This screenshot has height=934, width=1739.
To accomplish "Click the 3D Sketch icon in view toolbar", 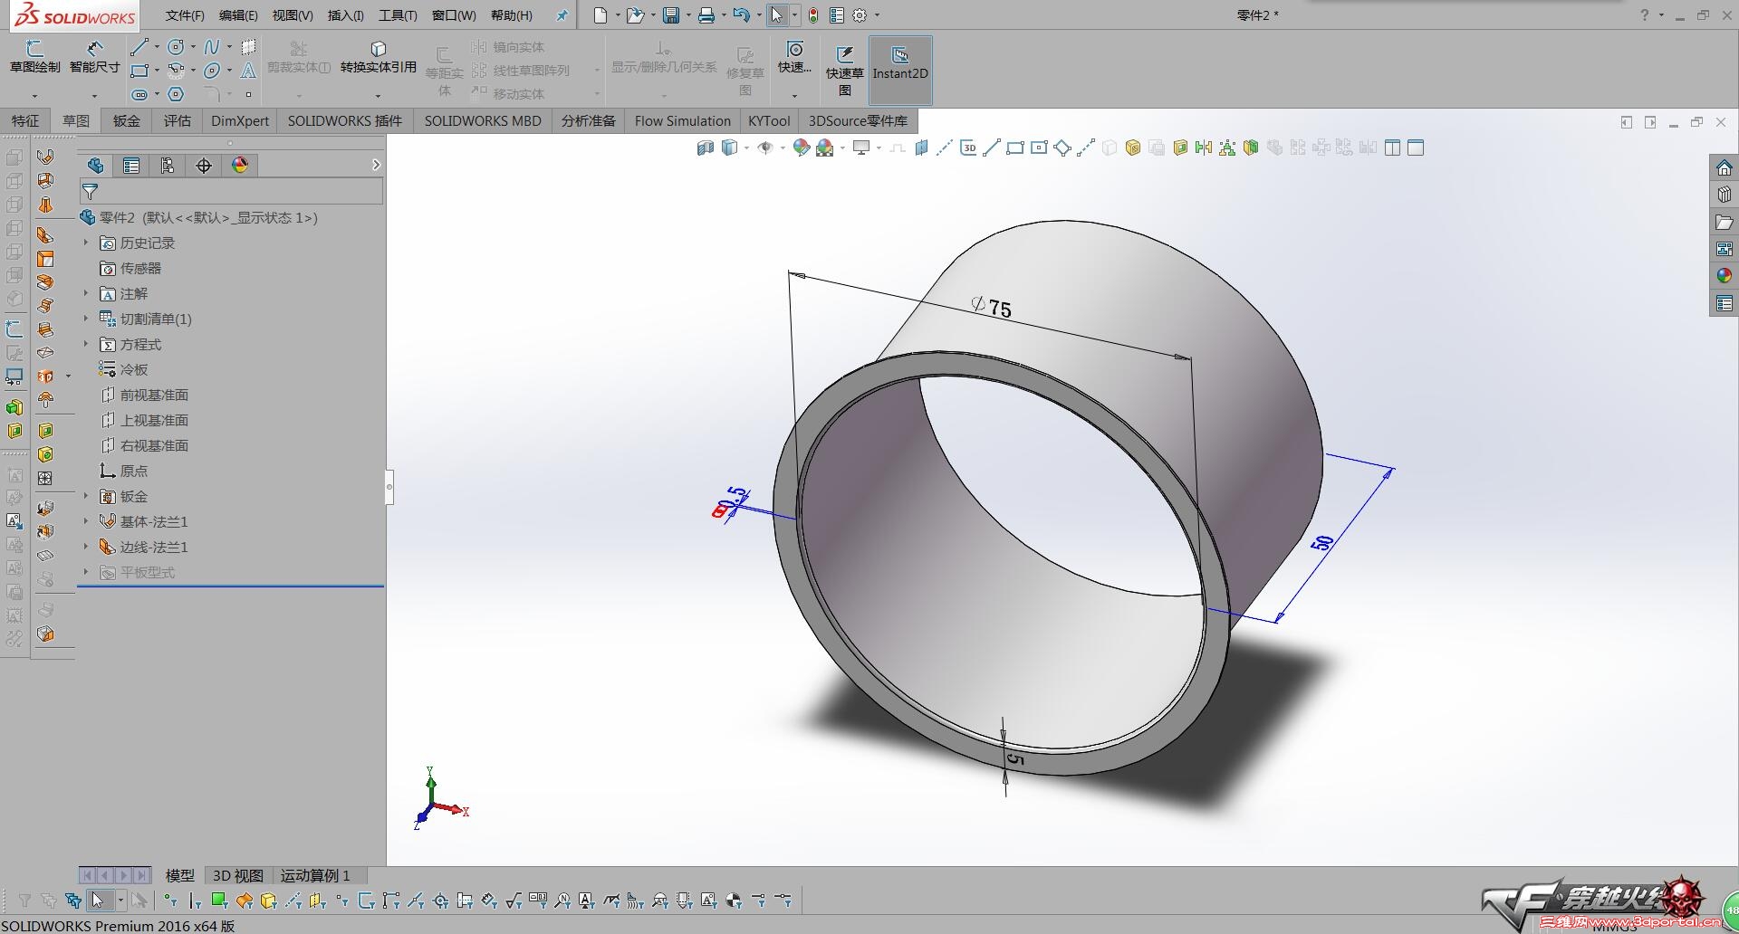I will (968, 148).
